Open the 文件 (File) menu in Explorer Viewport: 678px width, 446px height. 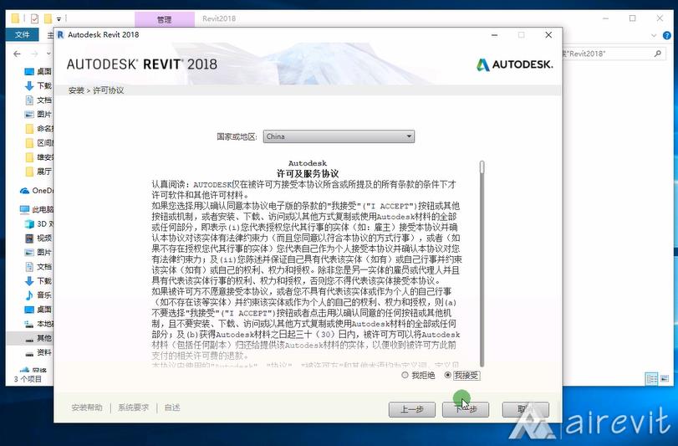[x=23, y=34]
